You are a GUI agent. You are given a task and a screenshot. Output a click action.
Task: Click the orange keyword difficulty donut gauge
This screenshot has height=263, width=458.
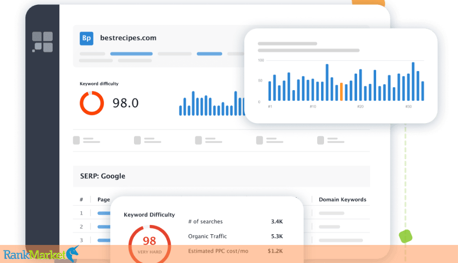92,103
